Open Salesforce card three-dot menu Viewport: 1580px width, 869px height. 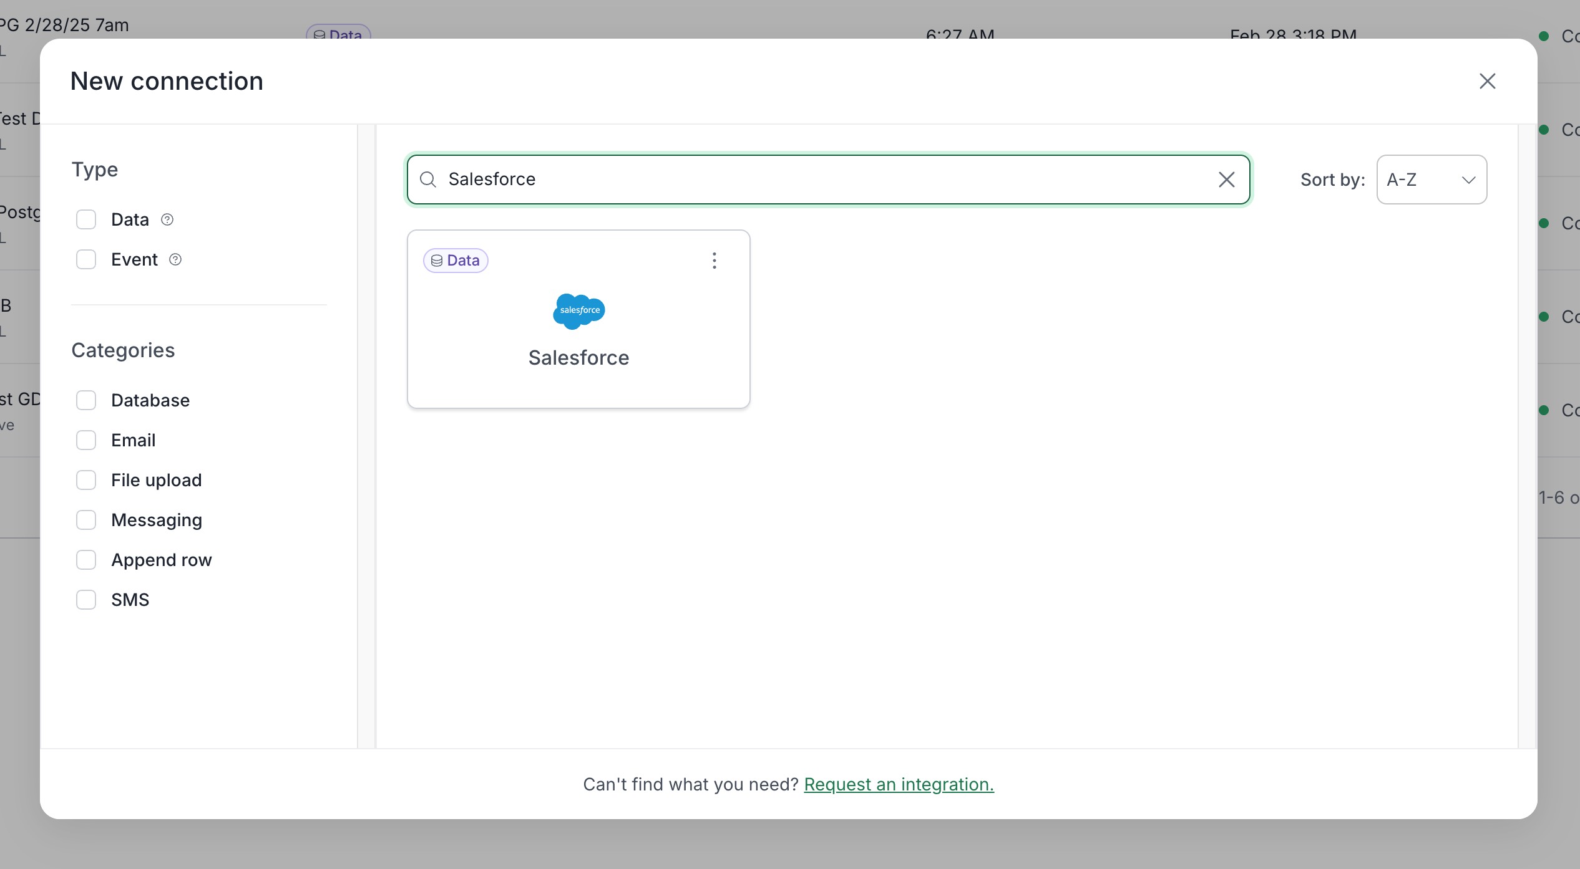click(714, 261)
